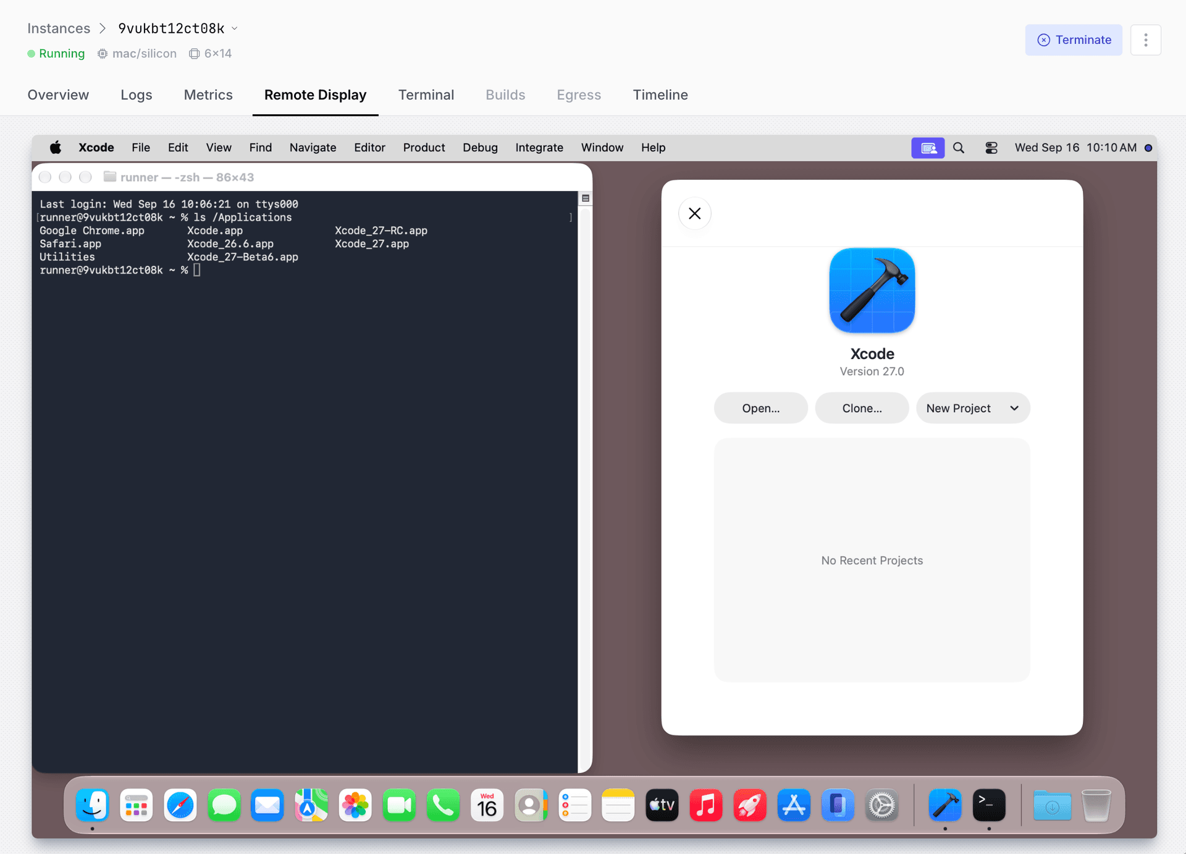Click the Clone... button in Xcode
Screen dimensions: 1186x854
(862, 408)
